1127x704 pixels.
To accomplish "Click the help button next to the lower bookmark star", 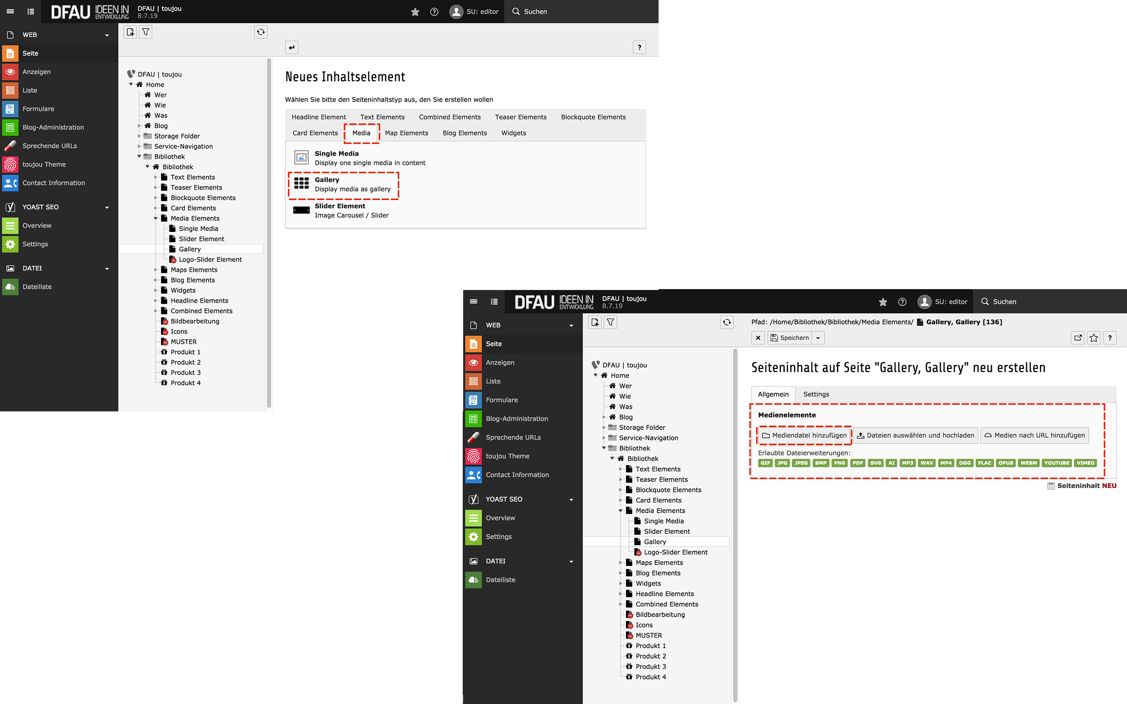I will [x=1110, y=337].
